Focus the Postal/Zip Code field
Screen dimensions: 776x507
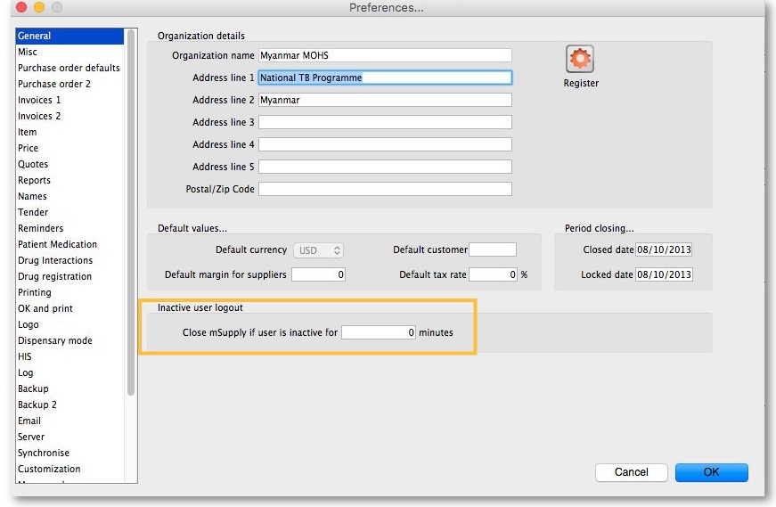click(x=385, y=189)
